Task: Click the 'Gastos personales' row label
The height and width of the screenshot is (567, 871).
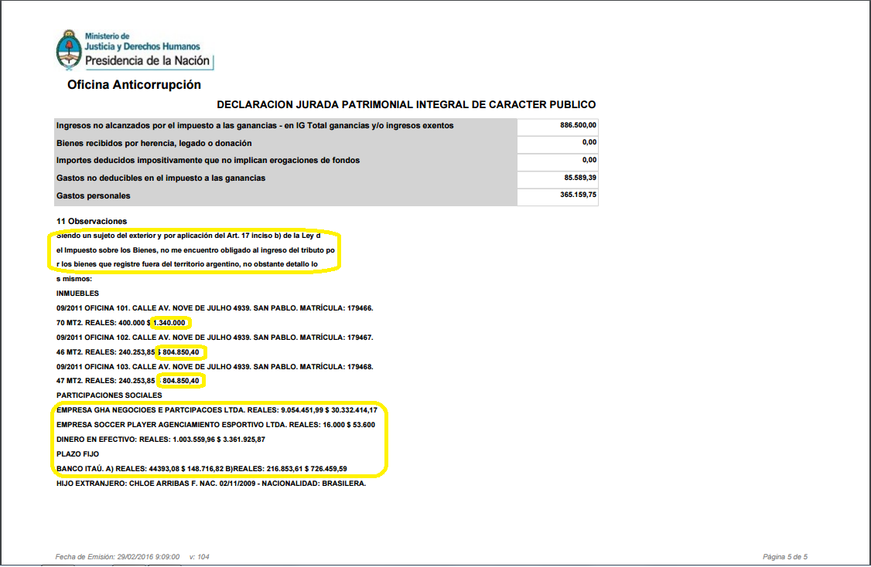Action: 93,195
